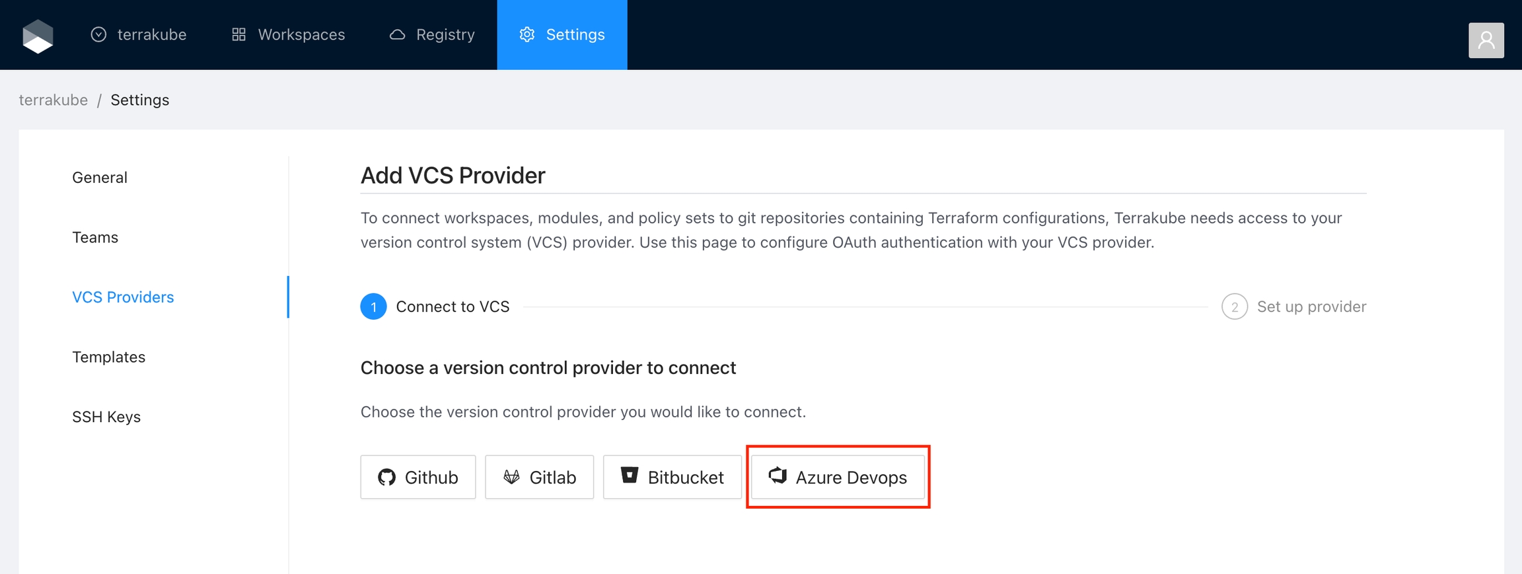The height and width of the screenshot is (574, 1522).
Task: Open the Registry menu item
Action: pos(432,34)
